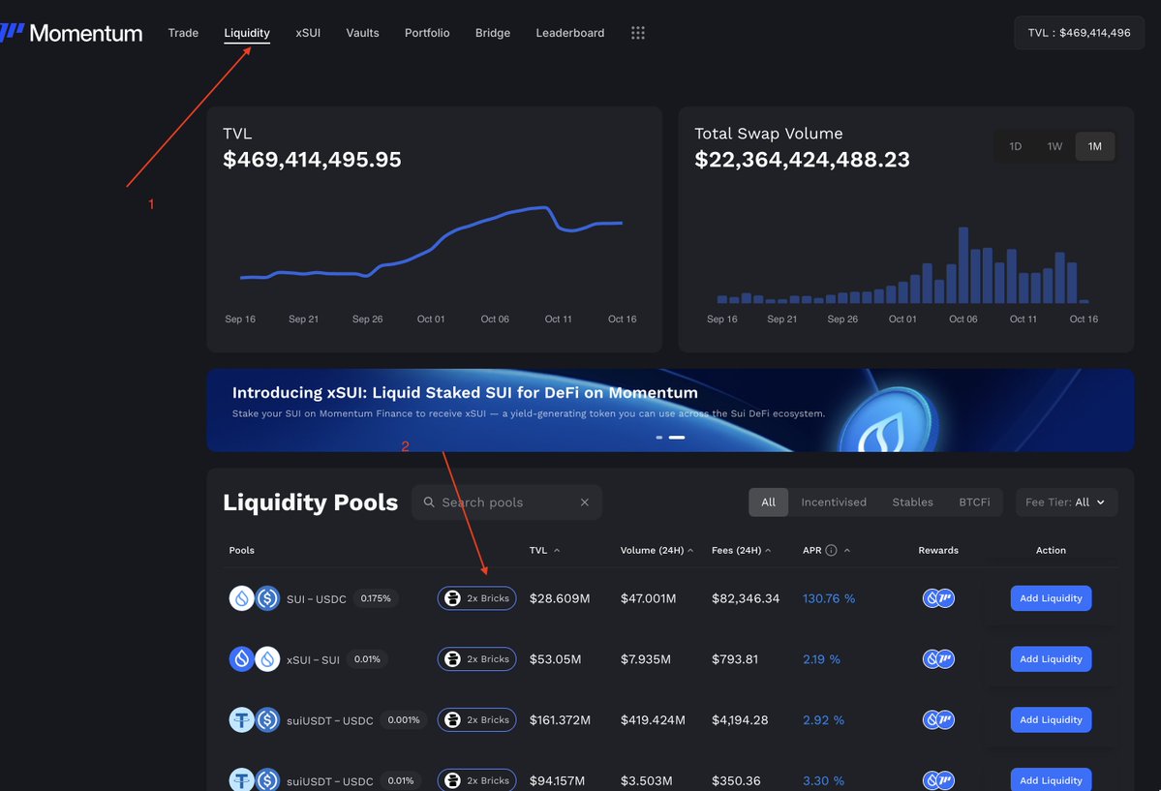Click the Momentum logo

(x=71, y=33)
